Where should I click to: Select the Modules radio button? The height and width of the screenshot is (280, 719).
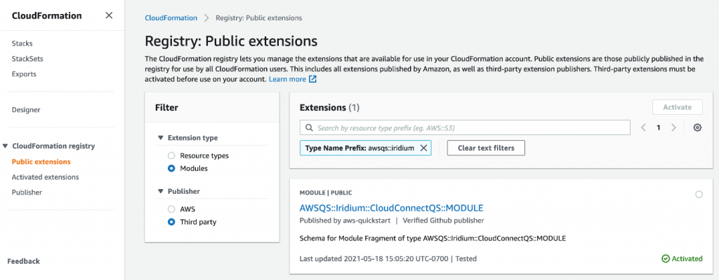171,169
